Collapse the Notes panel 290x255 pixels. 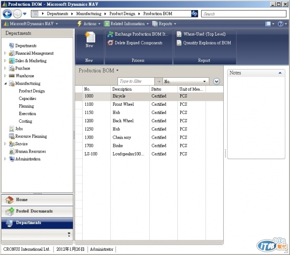[280, 73]
